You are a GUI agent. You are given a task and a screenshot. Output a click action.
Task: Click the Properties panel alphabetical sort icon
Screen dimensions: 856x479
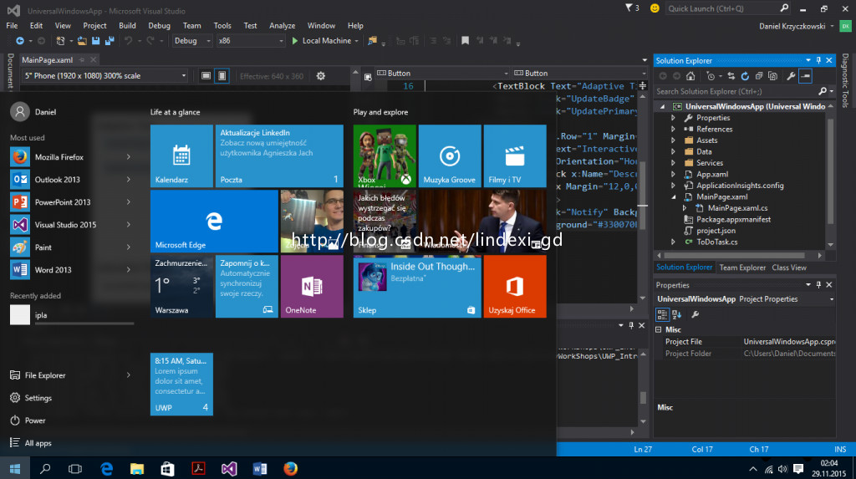[677, 314]
